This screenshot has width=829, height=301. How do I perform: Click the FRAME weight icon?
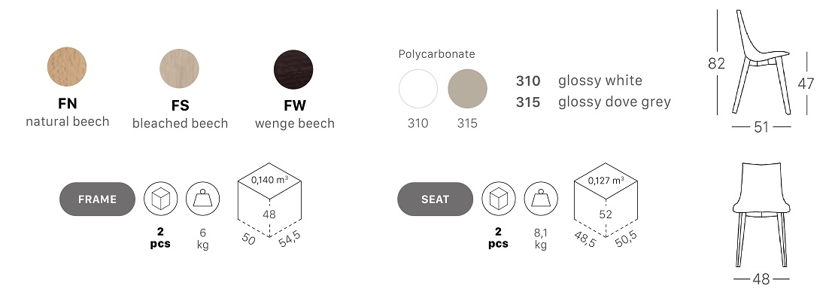[x=202, y=199]
